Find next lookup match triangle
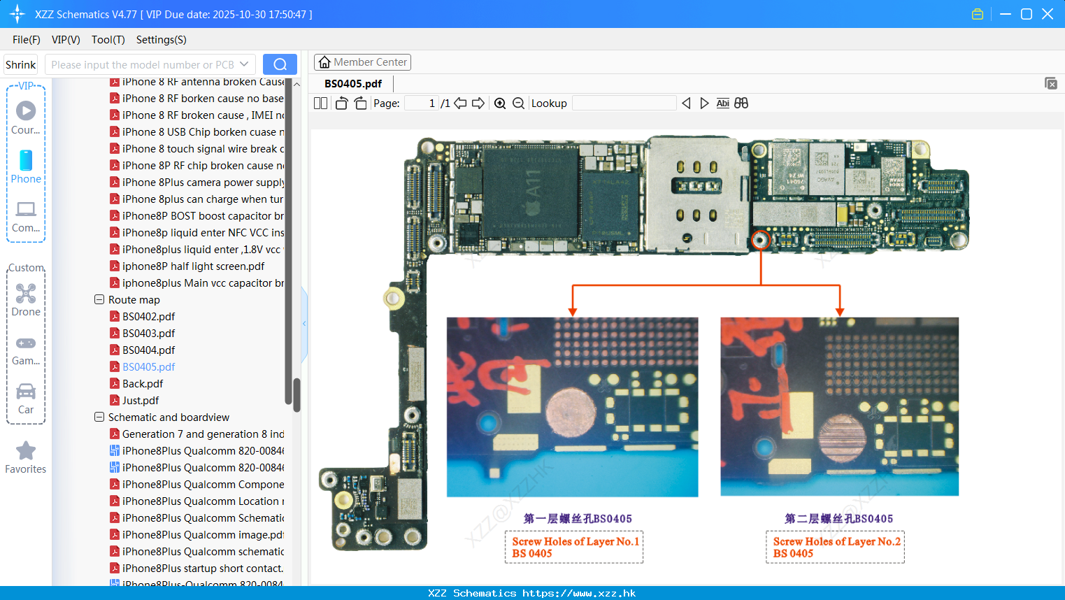The height and width of the screenshot is (600, 1065). (704, 103)
